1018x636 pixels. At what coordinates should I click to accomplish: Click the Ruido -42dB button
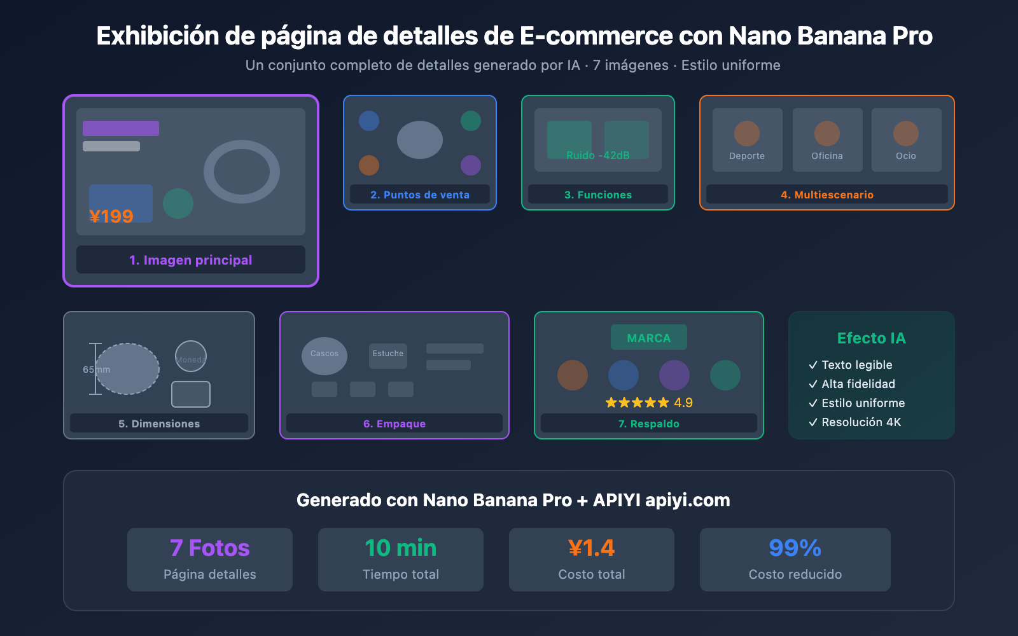pyautogui.click(x=597, y=154)
